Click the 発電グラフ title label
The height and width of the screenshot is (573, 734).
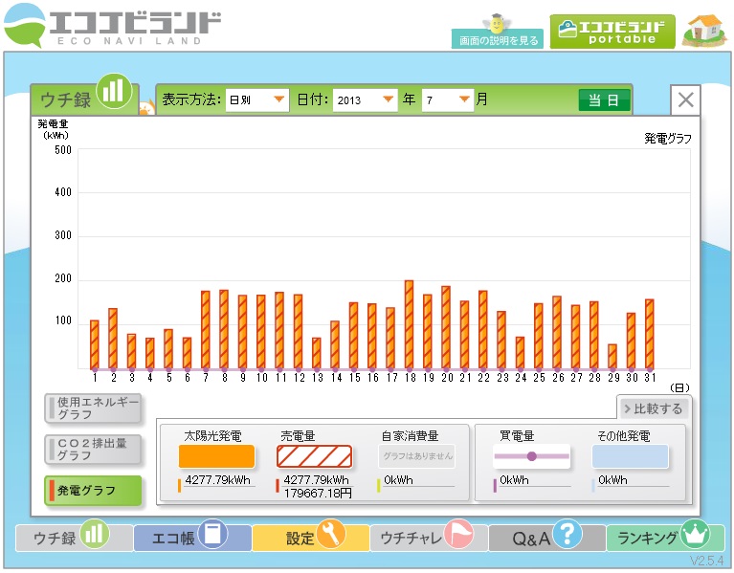(x=668, y=139)
